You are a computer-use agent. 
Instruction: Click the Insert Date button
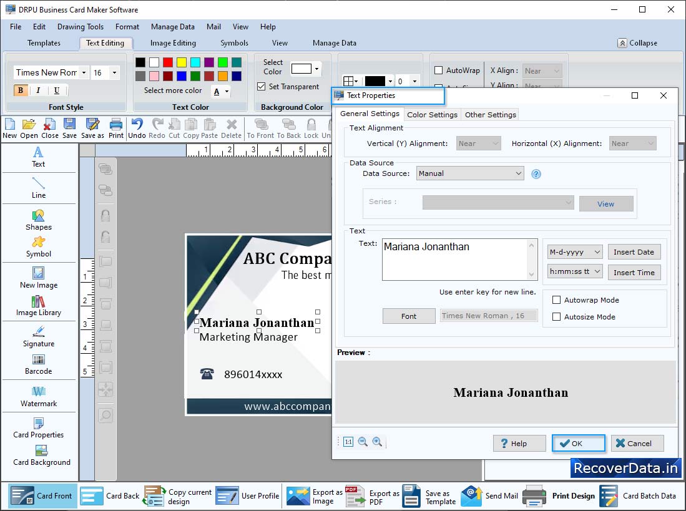pos(634,252)
